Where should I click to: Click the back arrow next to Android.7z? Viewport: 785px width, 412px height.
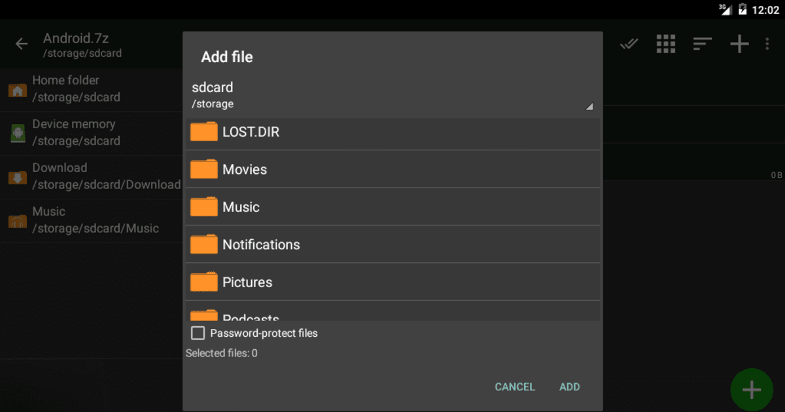pos(21,44)
